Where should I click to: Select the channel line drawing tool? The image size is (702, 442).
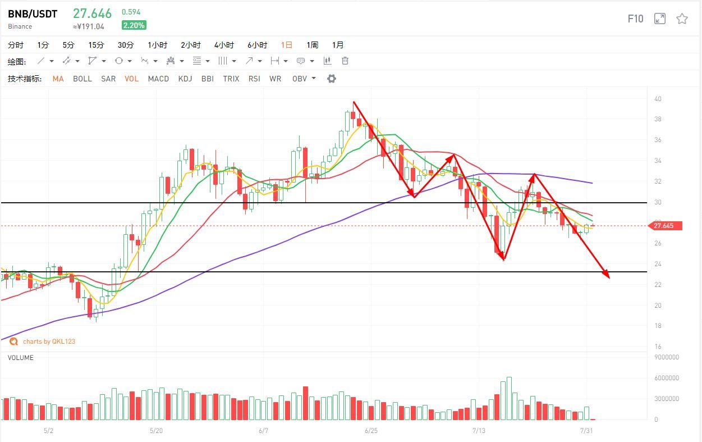67,61
